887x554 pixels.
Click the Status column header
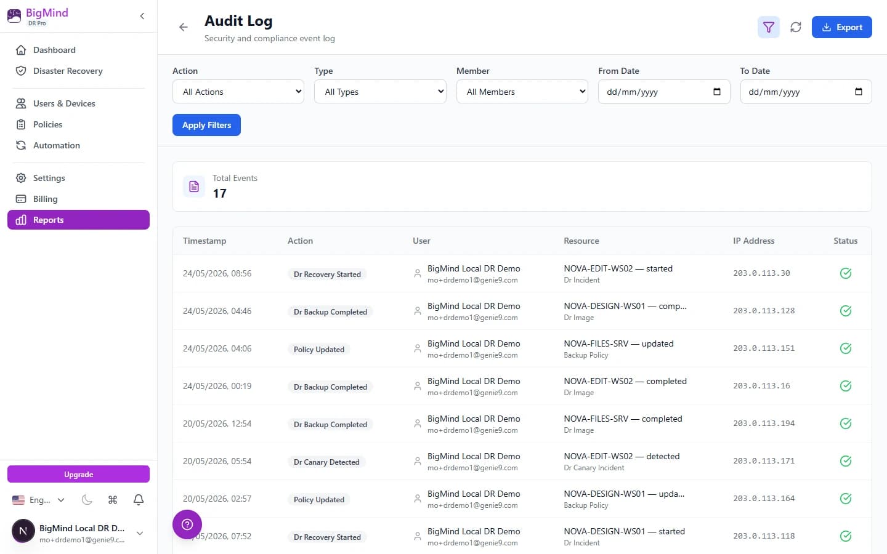tap(846, 241)
